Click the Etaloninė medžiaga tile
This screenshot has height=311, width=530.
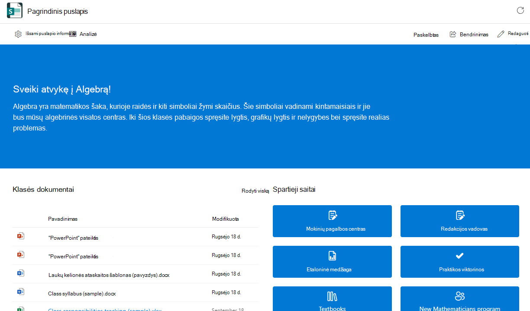point(332,262)
